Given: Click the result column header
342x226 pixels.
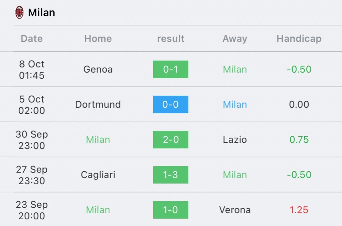Looking at the screenshot, I should 171,39.
